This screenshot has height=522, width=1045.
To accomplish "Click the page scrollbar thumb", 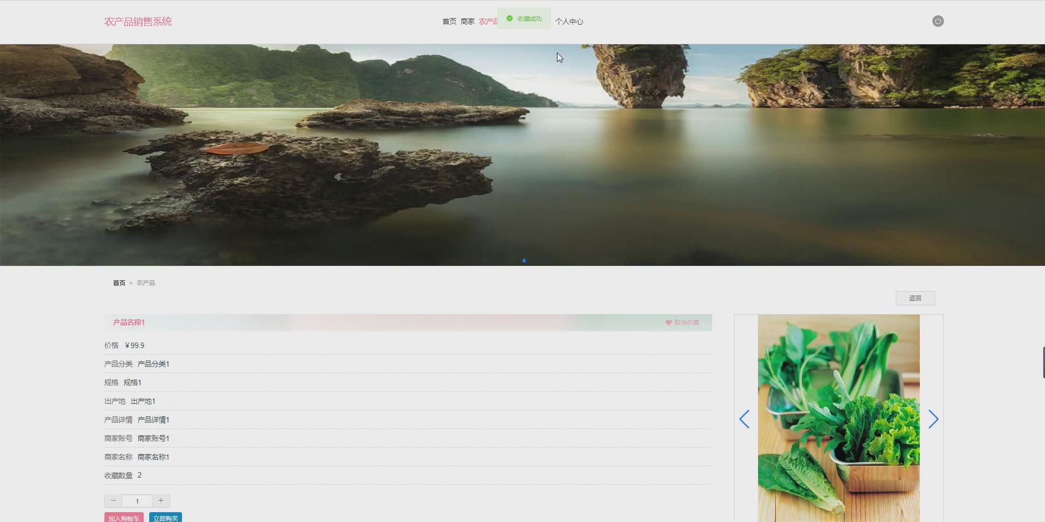I will (1043, 362).
